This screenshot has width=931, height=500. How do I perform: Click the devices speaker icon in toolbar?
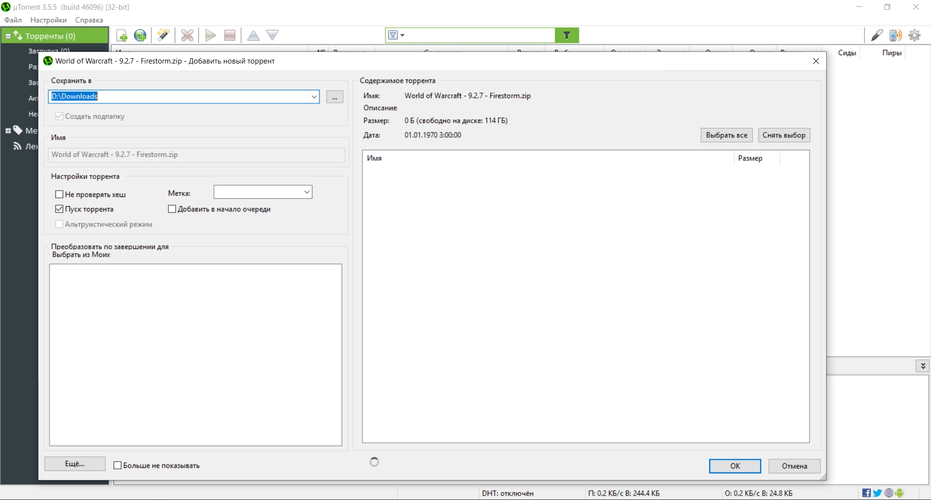[896, 35]
